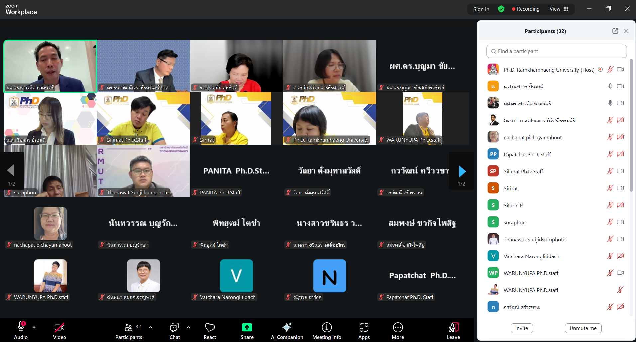Image resolution: width=636 pixels, height=342 pixels.
Task: Open the Apps panel
Action: click(x=364, y=328)
